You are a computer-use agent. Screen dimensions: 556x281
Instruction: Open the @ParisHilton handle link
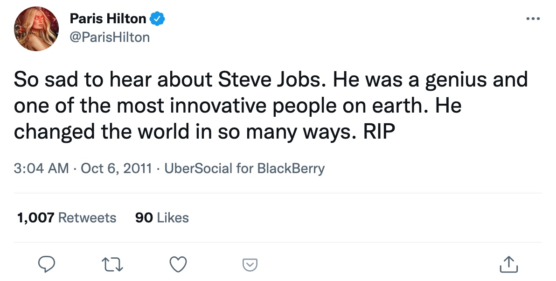110,37
